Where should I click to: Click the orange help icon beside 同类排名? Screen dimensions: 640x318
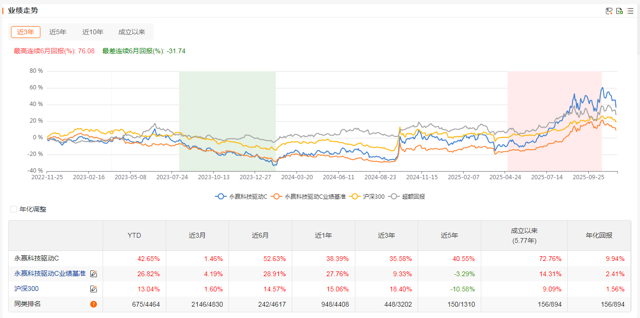(94, 304)
